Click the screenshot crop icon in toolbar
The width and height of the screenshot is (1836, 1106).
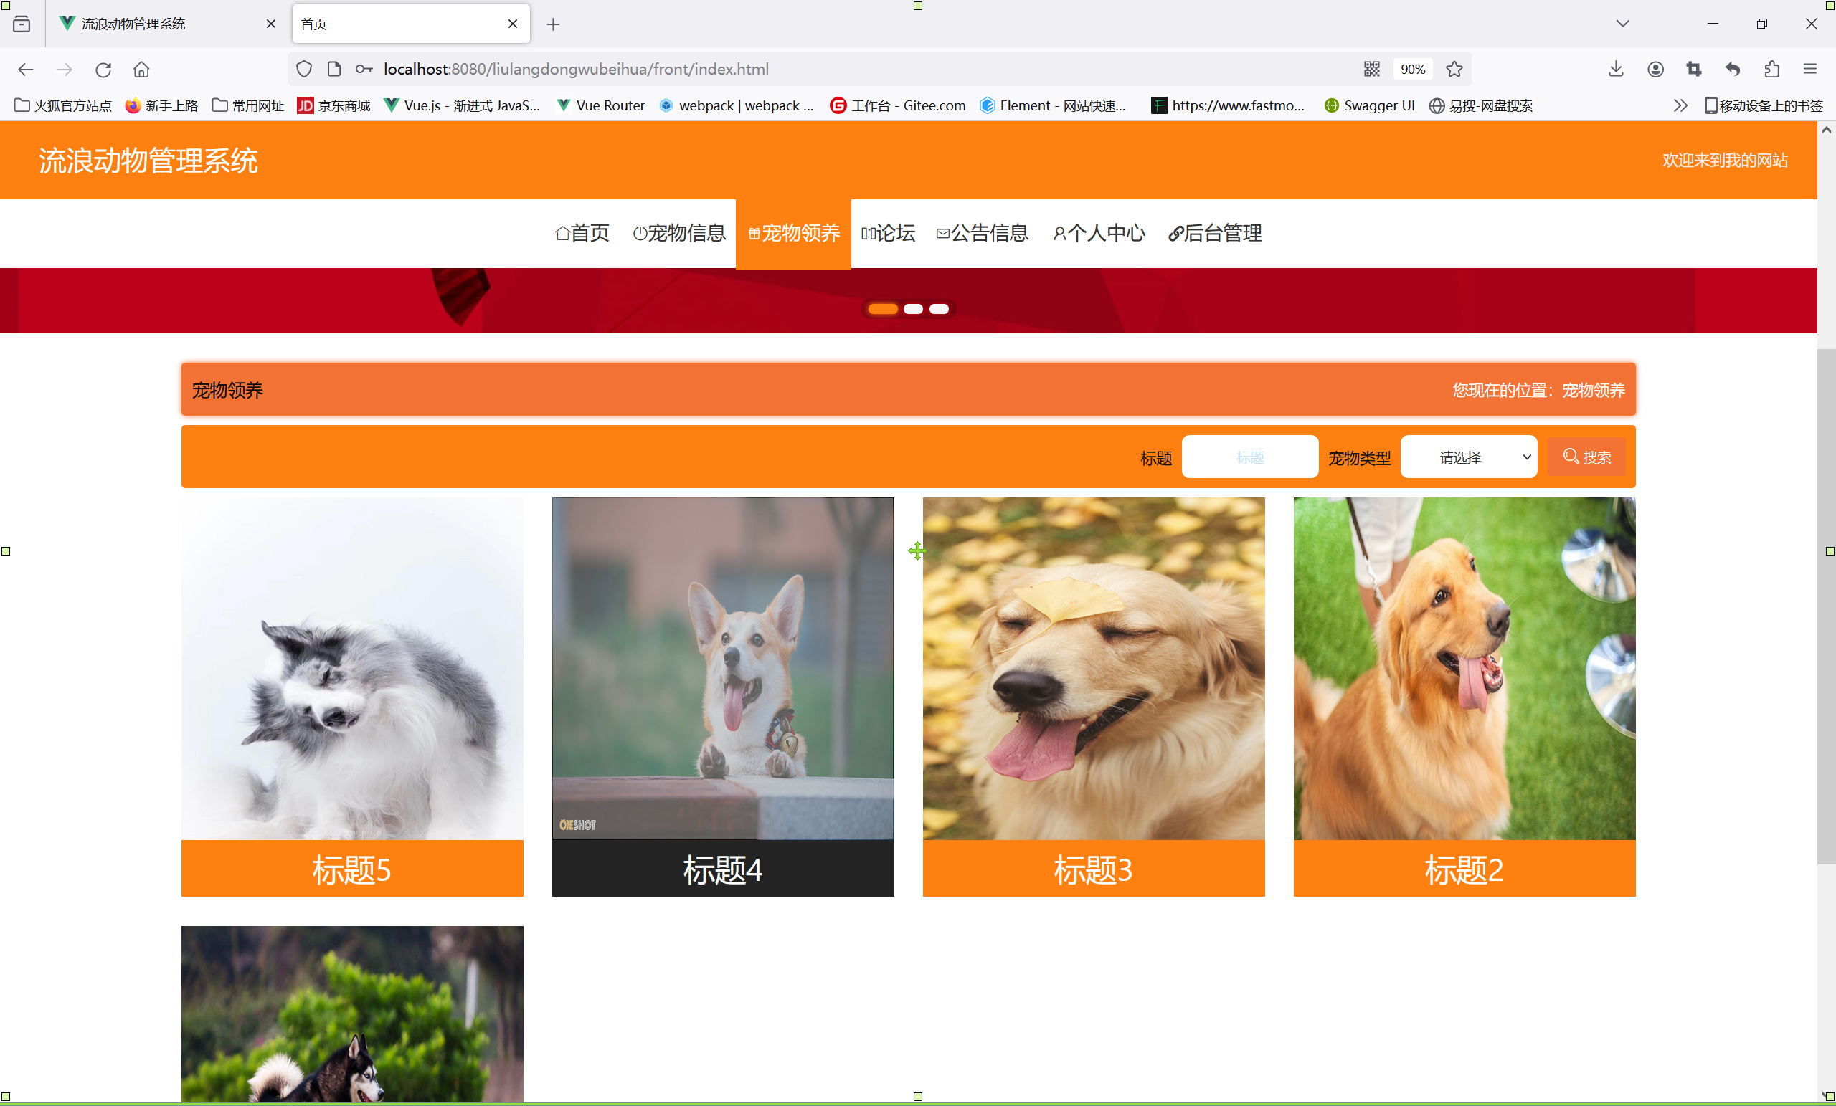pos(1694,70)
